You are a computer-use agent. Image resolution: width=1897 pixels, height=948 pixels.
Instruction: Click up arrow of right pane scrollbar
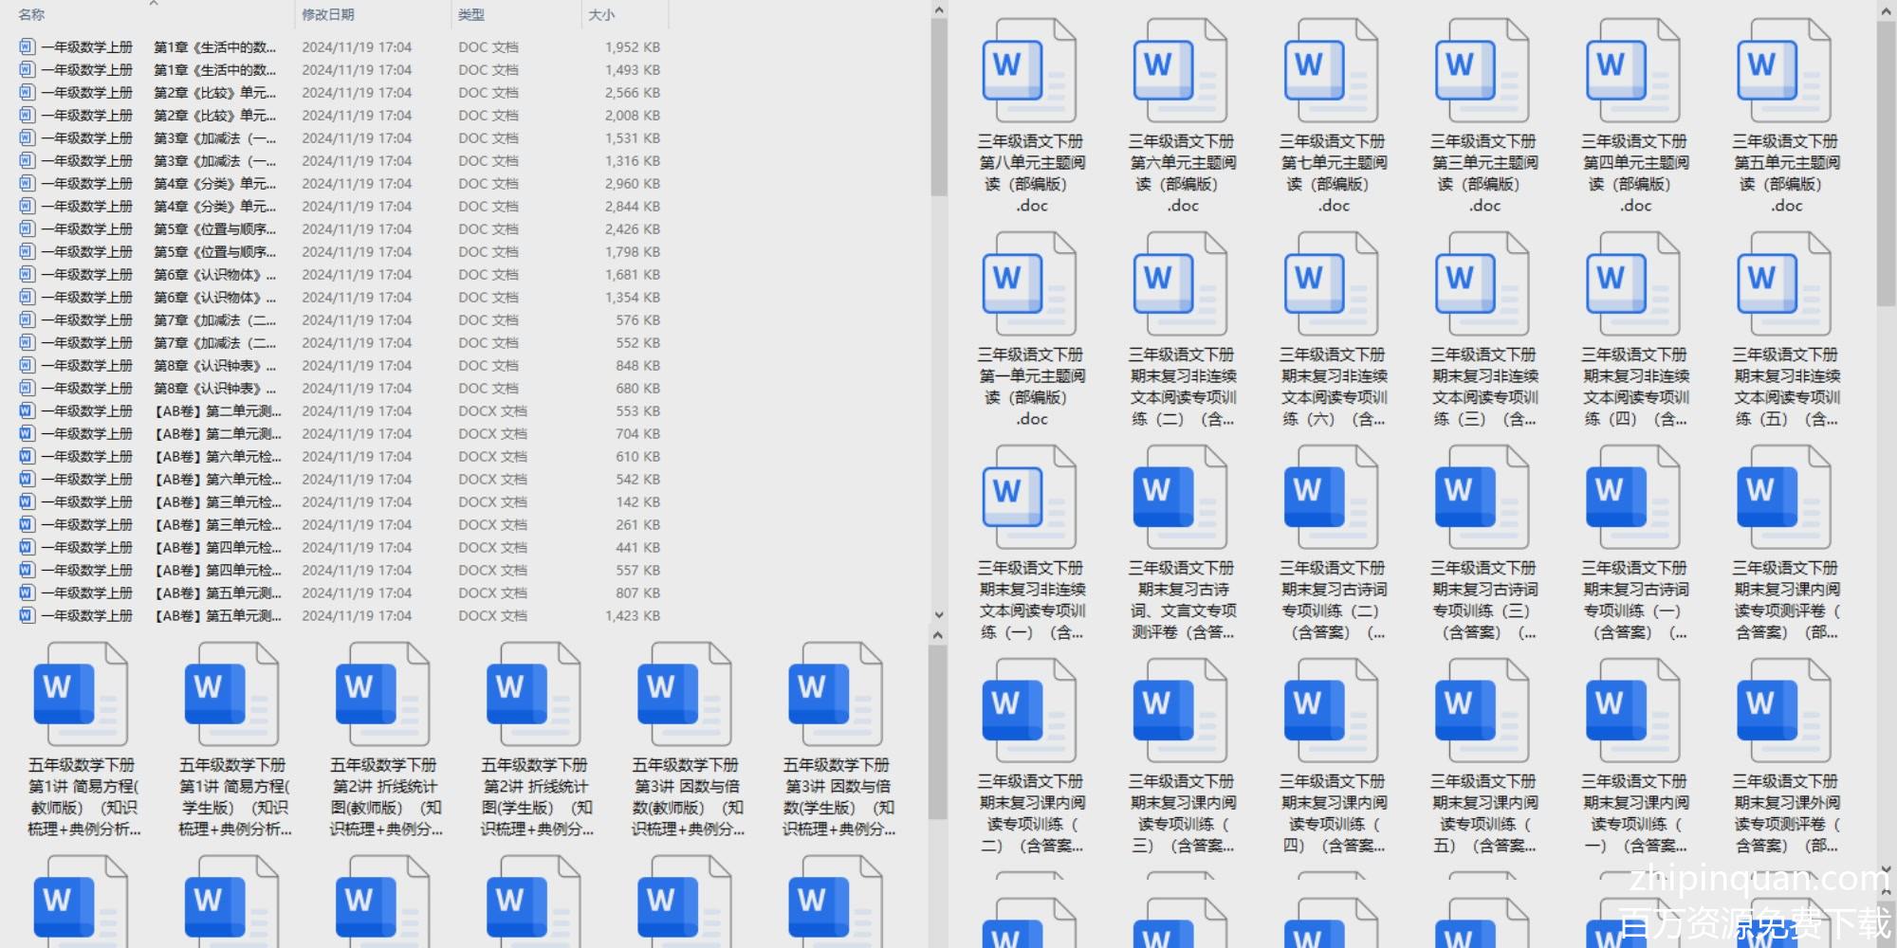pyautogui.click(x=1887, y=11)
